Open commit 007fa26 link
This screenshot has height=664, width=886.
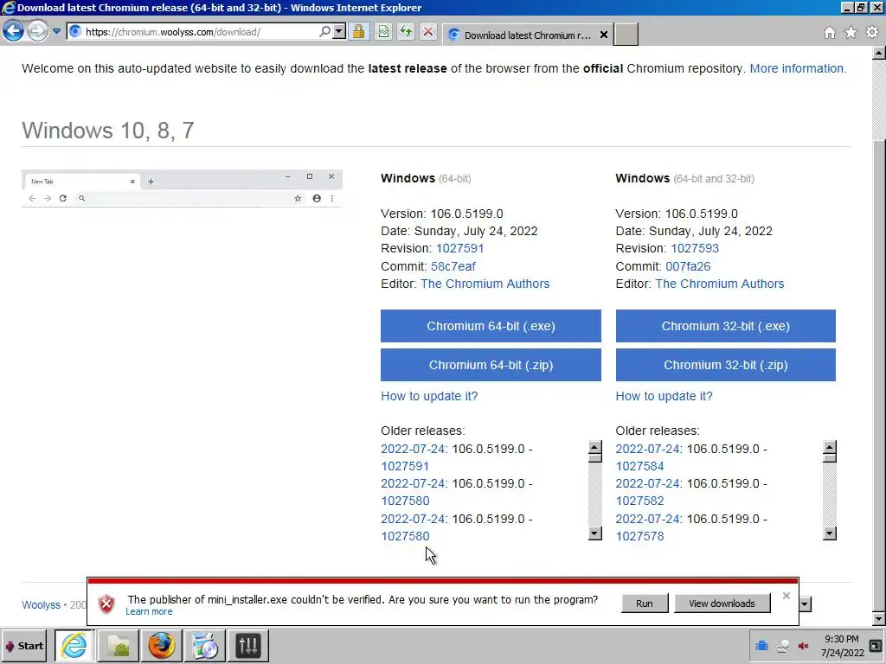pyautogui.click(x=688, y=266)
